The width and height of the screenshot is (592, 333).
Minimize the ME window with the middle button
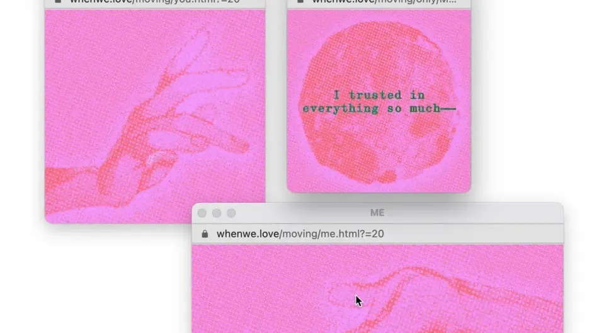tap(217, 213)
